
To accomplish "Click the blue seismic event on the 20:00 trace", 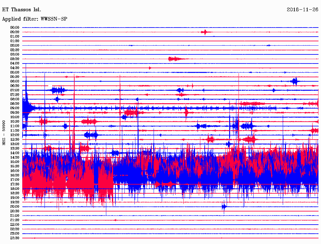I will tap(224, 207).
